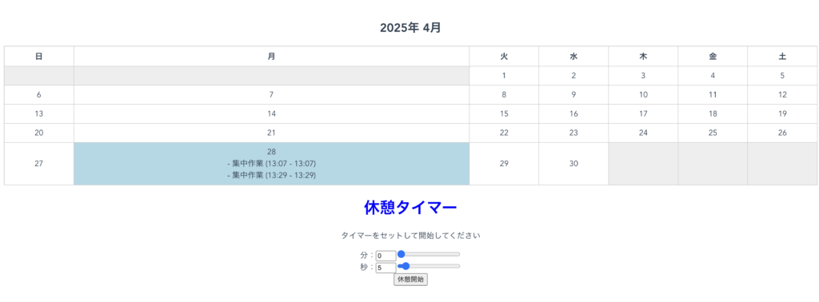Adjust the seconds (秒) slider
The width and height of the screenshot is (819, 302).
429,266
